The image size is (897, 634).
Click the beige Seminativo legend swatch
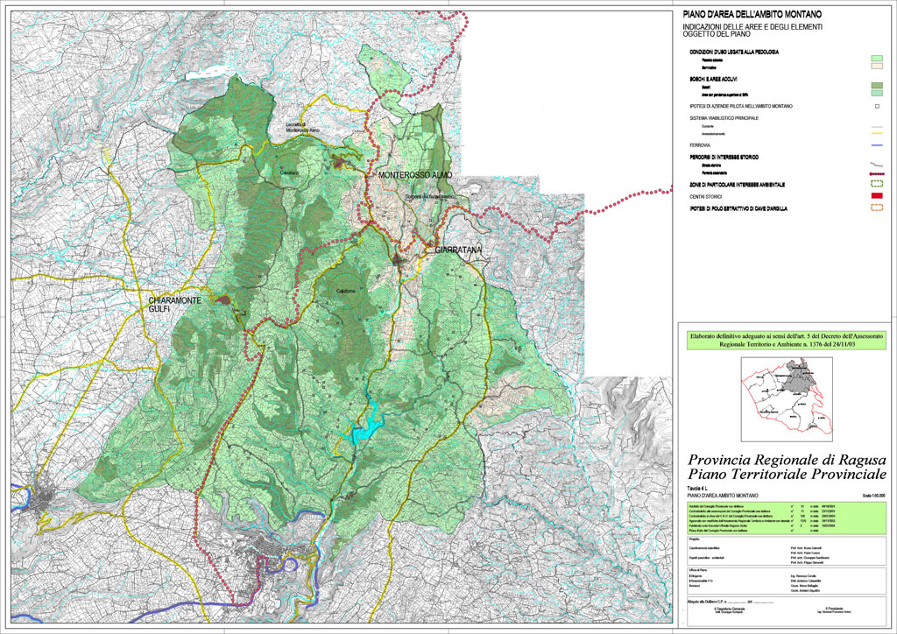coord(876,66)
